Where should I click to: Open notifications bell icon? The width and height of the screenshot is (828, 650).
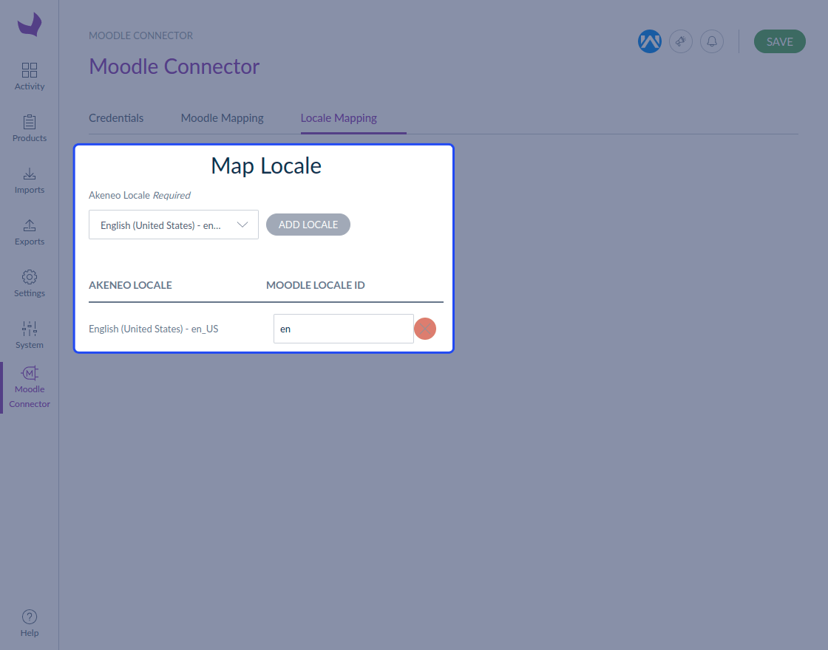click(712, 41)
